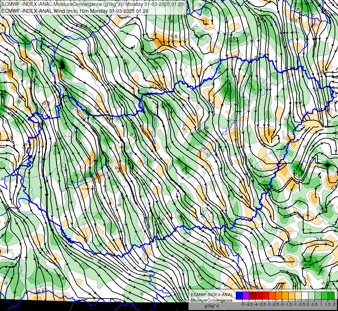Viewport: 338px width, 311px height.
Task: Click the darkest green swatch at legend end
Action: (x=331, y=295)
